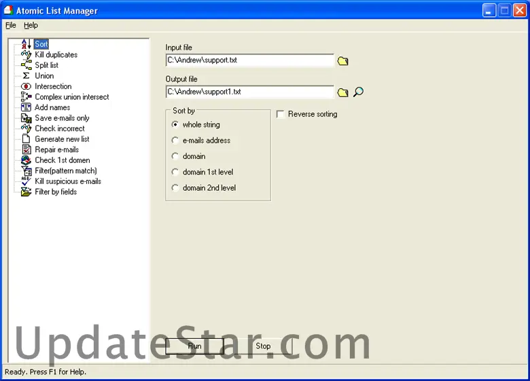Viewport: 530px width, 381px height.
Task: Open the Help menu
Action: [x=31, y=25]
